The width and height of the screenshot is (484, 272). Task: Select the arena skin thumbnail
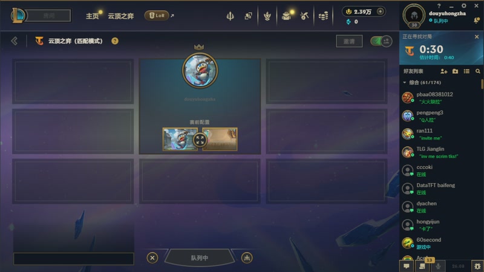[x=220, y=140]
